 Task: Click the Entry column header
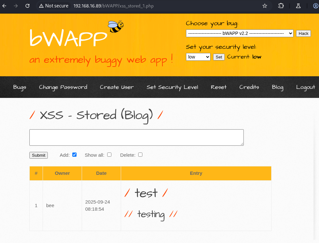point(196,173)
